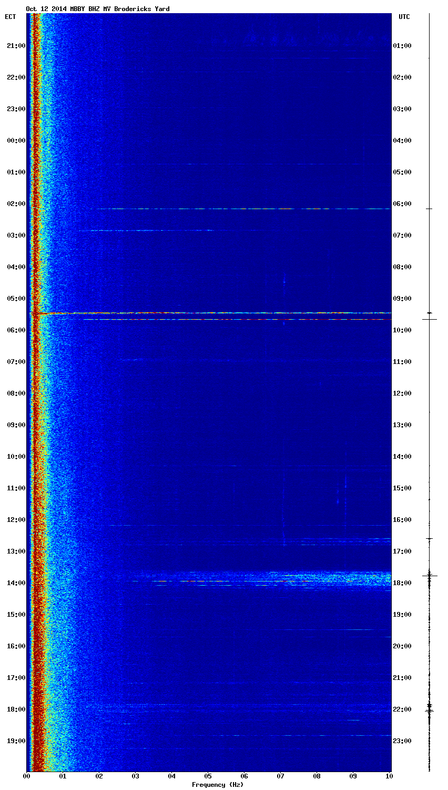448x790 pixels.
Task: Click the 03 tick on the frequency axis
Action: coord(135,776)
